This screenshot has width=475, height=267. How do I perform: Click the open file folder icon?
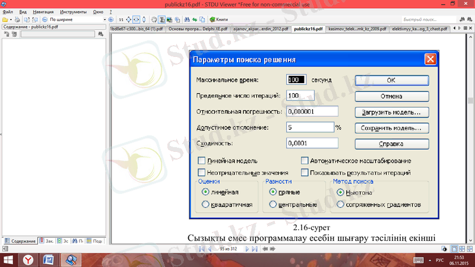pos(5,20)
